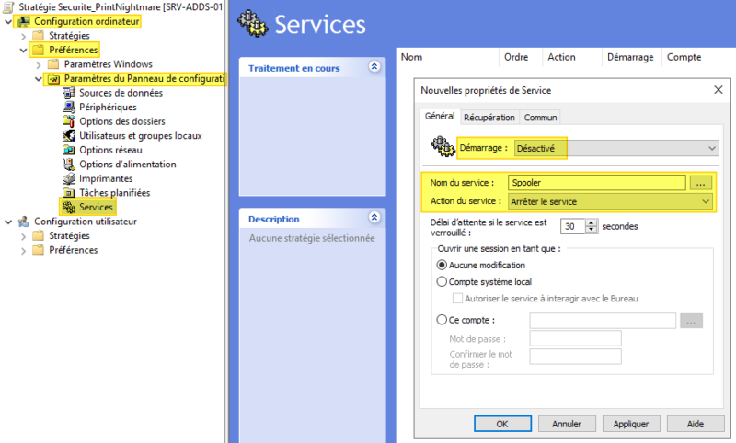Click the large Services header gears icon
736x443 pixels.
pyautogui.click(x=252, y=24)
